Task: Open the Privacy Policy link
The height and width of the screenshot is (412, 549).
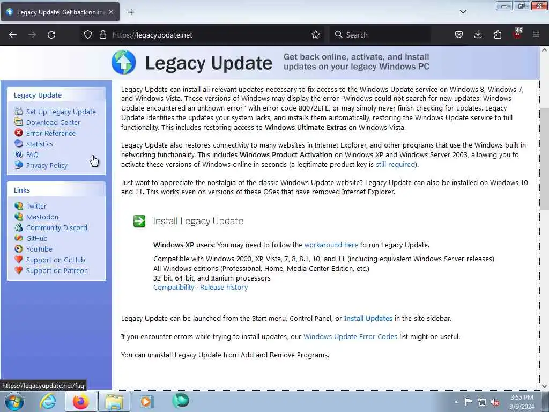Action: 47,165
